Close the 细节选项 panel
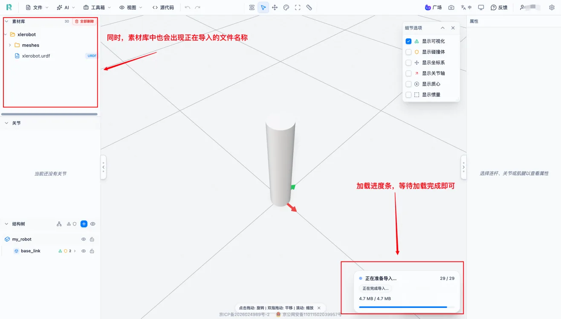 pyautogui.click(x=453, y=28)
